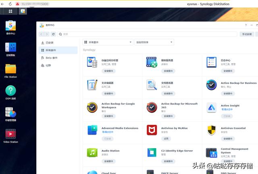
Task: Click browser back arrow
Action: [2, 4]
